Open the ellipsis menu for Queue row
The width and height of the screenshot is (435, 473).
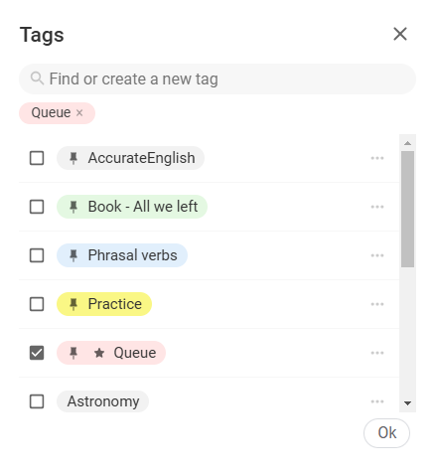377,353
